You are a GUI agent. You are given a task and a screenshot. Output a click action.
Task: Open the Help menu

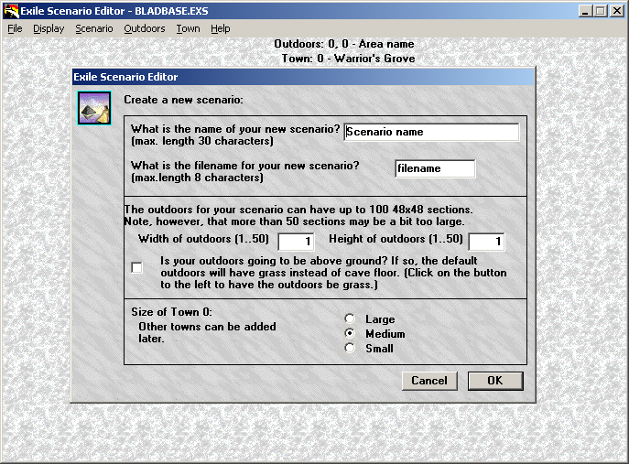click(220, 28)
